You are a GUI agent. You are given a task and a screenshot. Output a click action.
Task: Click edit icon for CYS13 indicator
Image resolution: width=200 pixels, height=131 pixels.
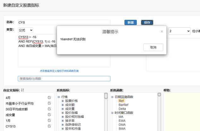coord(49,126)
